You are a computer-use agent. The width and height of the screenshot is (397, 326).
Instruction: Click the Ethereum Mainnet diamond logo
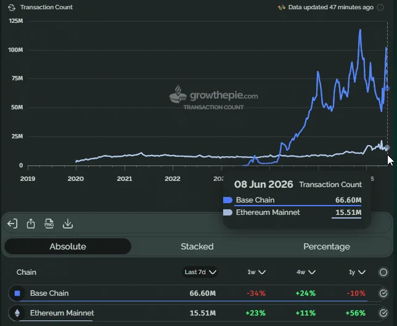pos(17,313)
